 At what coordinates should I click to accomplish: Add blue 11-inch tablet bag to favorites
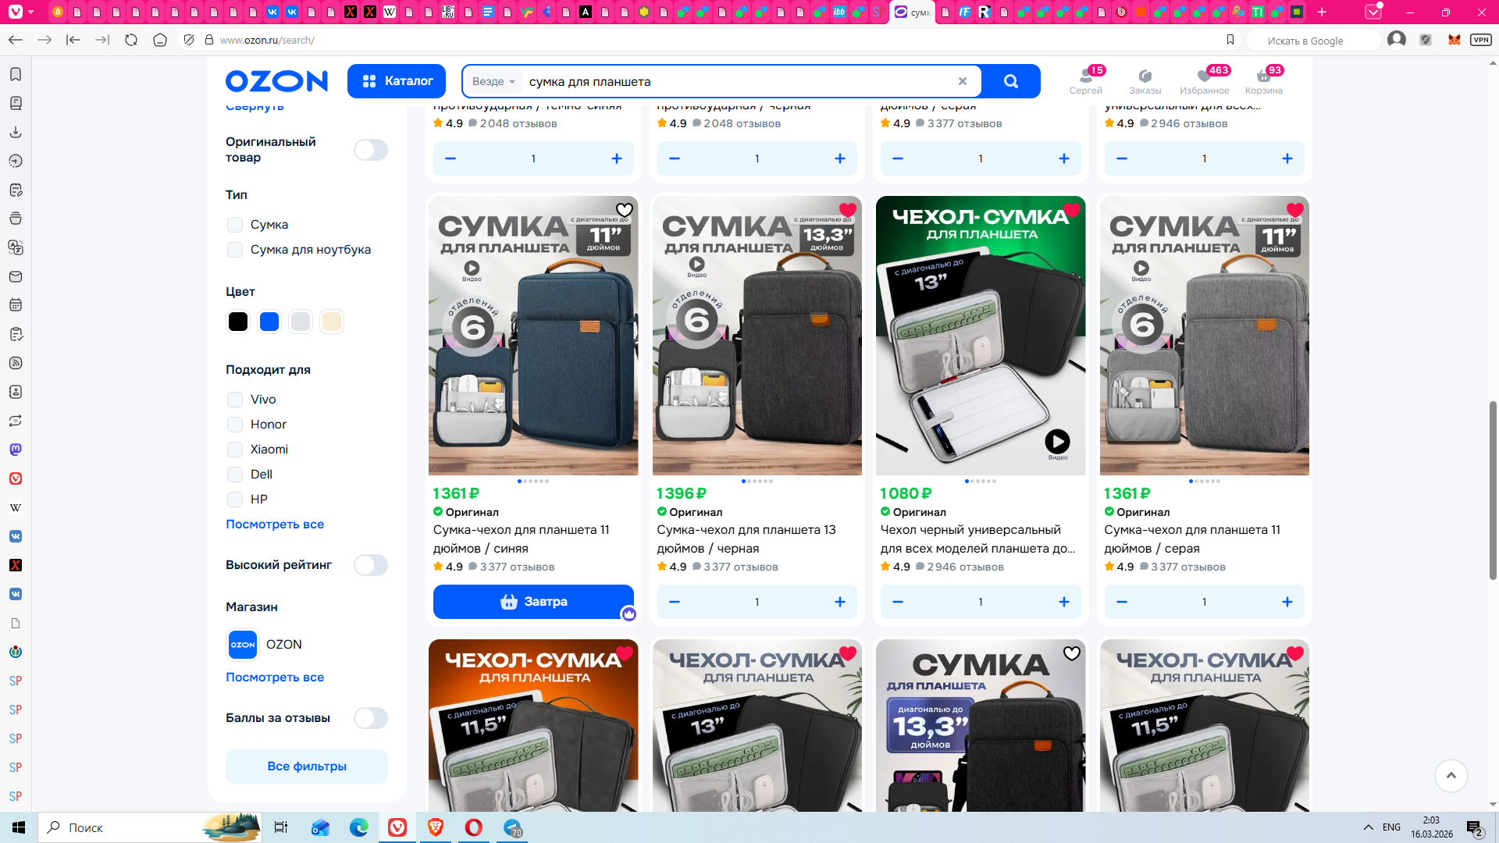coord(624,210)
